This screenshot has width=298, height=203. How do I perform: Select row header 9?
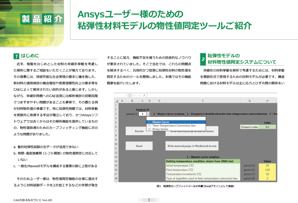tap(116, 140)
